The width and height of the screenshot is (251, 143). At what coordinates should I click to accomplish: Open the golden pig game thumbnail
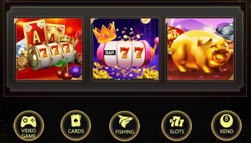(200, 49)
